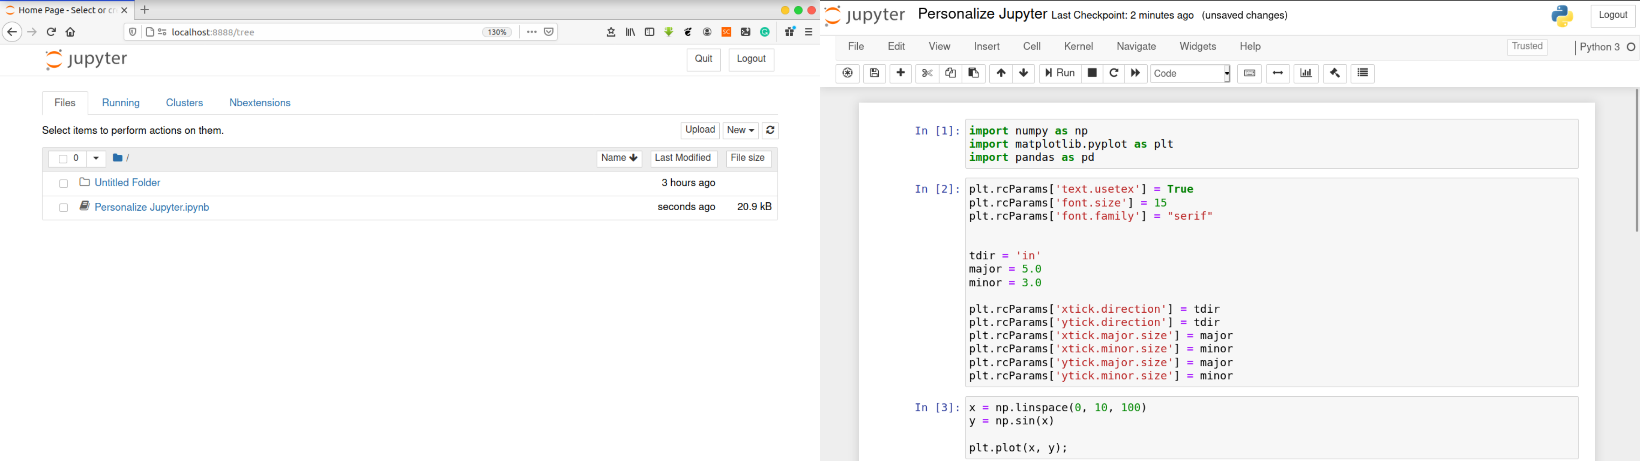Open the command palette keyboard icon
The image size is (1640, 461).
[x=1249, y=73]
